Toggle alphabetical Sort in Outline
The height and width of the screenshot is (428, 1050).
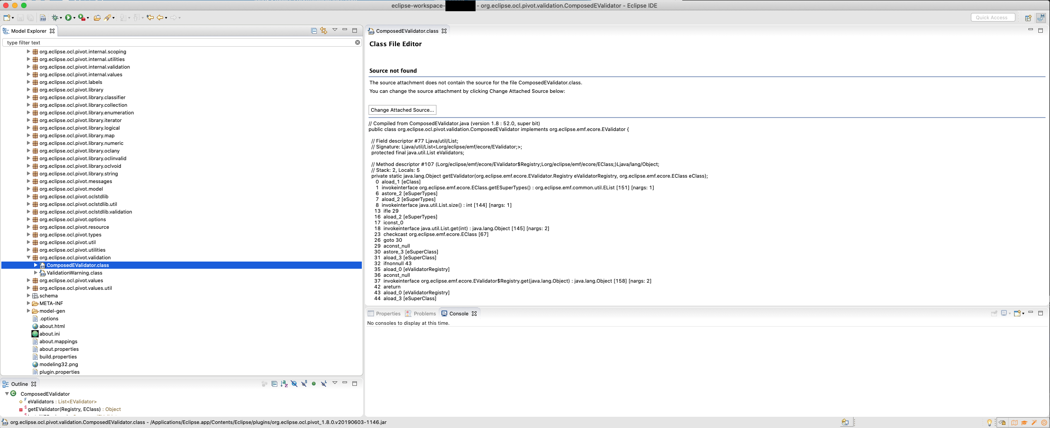point(284,384)
